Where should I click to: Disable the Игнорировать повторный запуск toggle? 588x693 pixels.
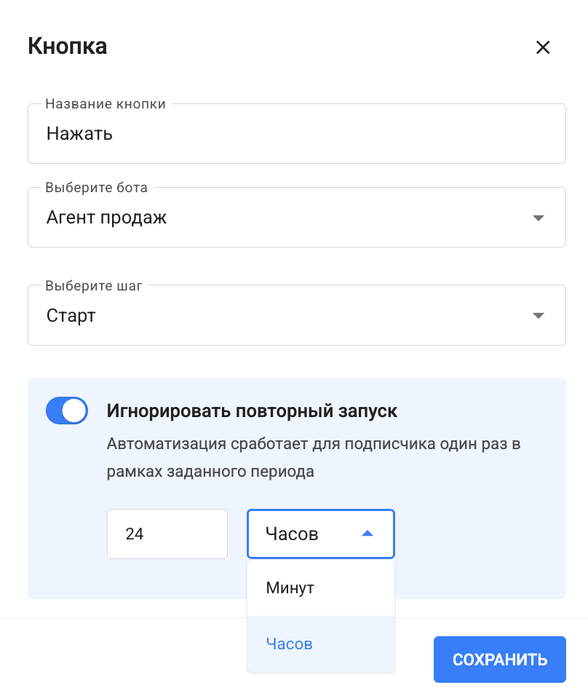(67, 411)
